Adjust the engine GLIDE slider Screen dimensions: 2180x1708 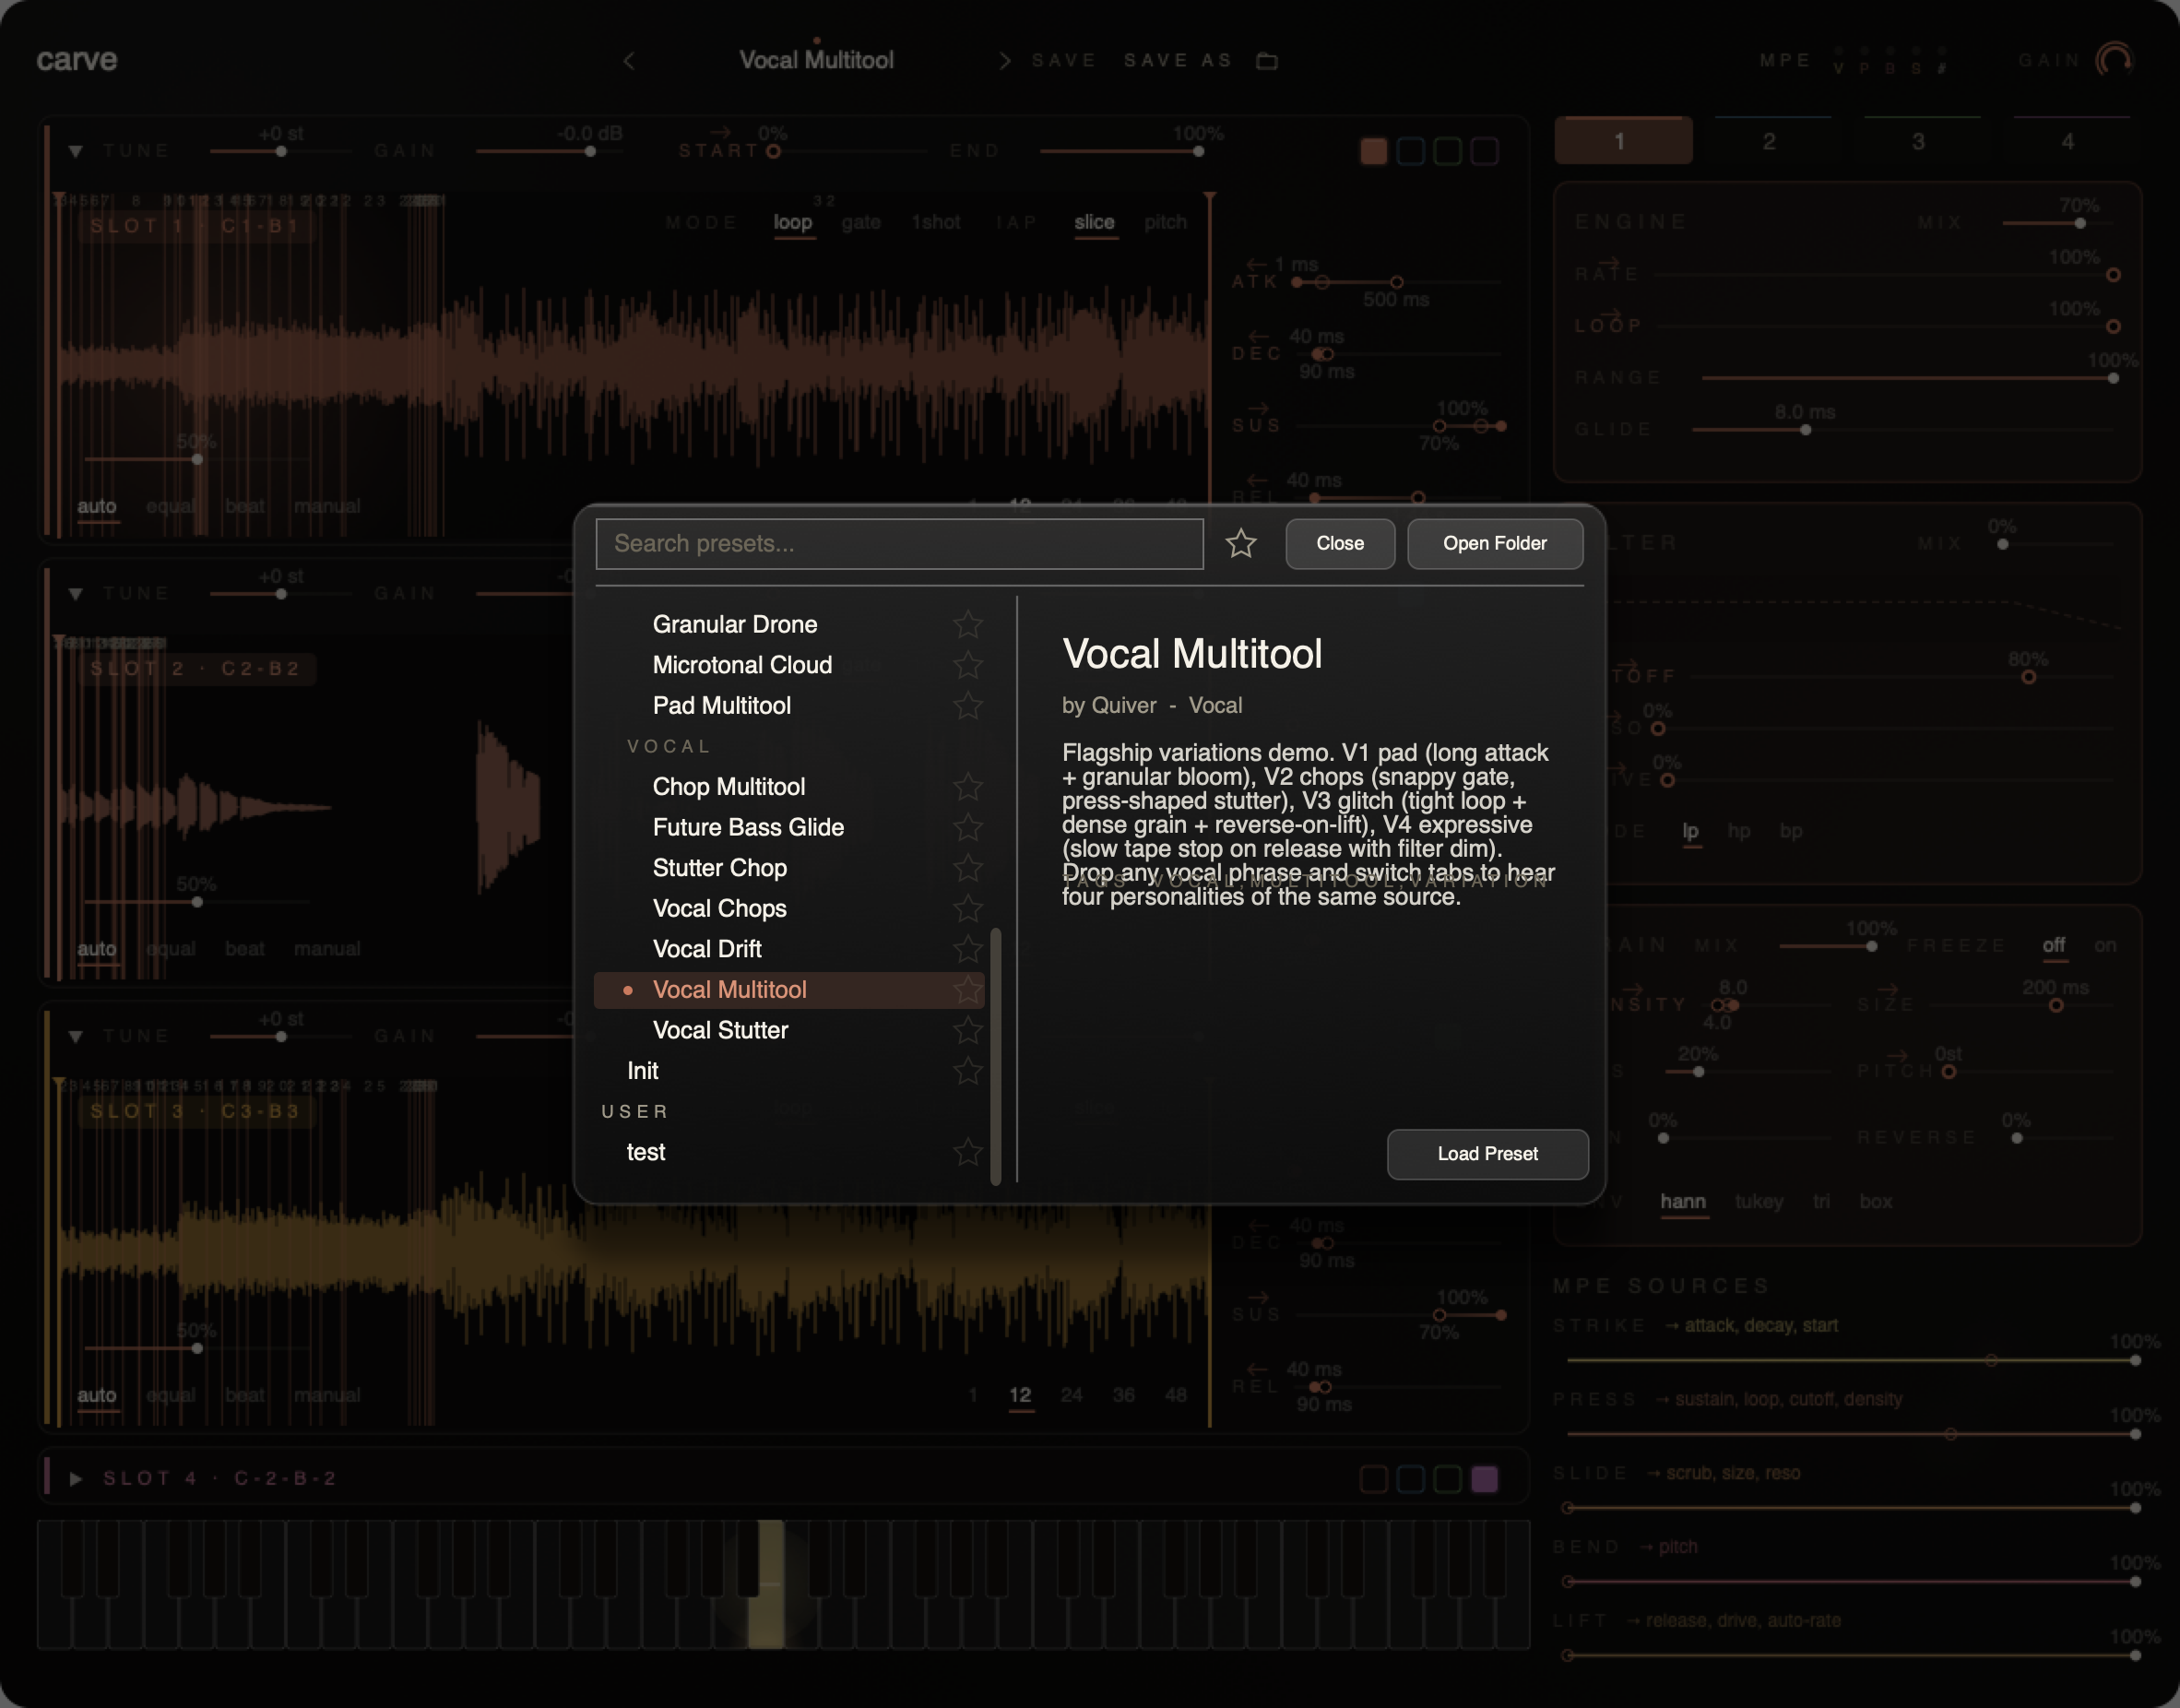pos(1902,430)
